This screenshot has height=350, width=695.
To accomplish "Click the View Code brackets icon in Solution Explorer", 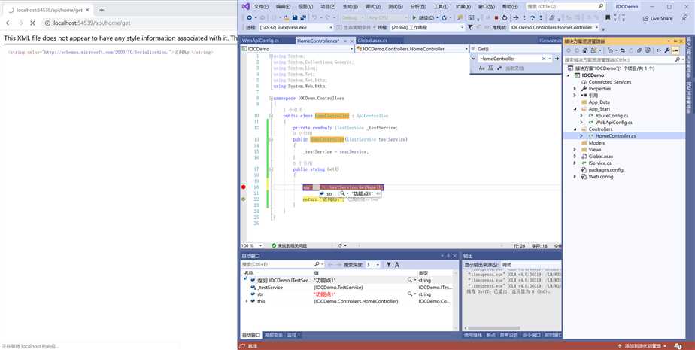I will coord(659,50).
